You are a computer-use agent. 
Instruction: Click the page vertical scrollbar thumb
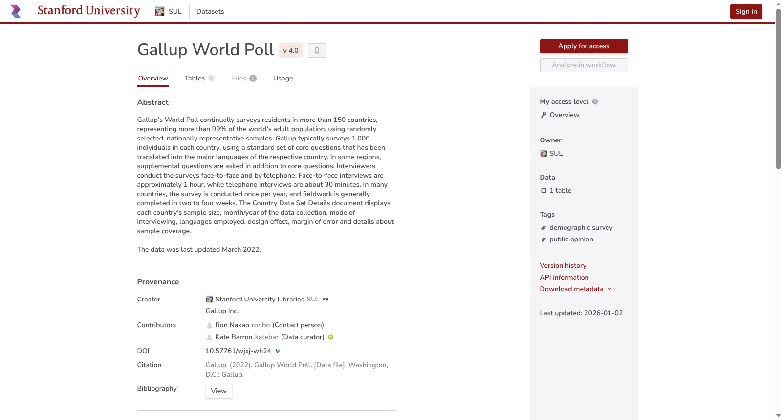[x=778, y=89]
